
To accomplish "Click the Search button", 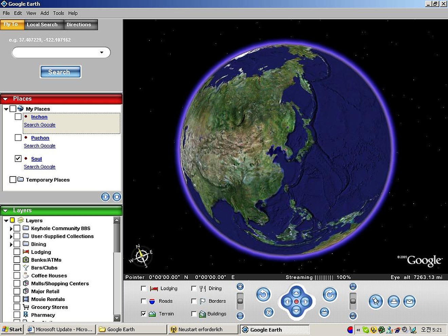I will point(60,72).
